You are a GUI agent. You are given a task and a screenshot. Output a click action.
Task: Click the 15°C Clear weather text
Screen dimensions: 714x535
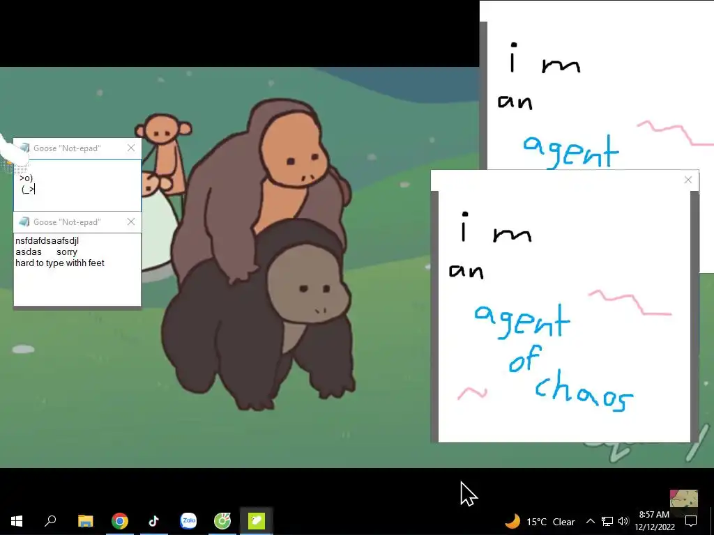[x=551, y=522]
